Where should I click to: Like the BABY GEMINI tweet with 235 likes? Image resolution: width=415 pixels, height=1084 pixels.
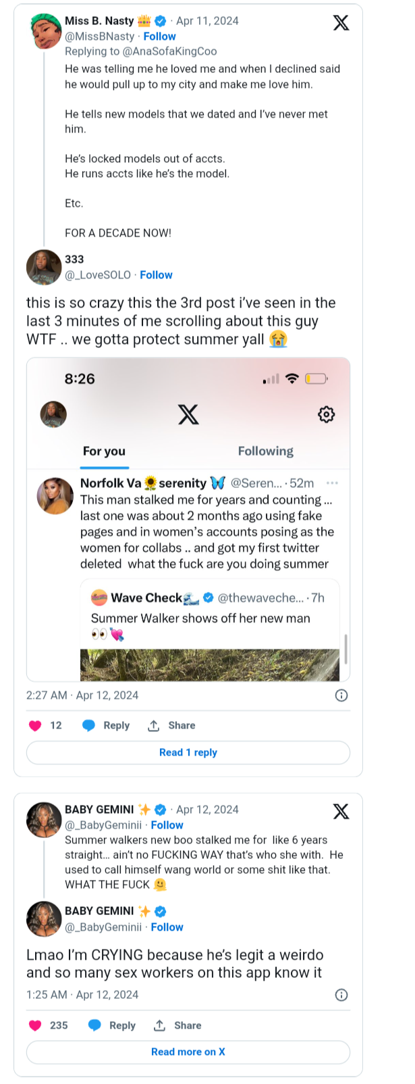pyautogui.click(x=36, y=1026)
